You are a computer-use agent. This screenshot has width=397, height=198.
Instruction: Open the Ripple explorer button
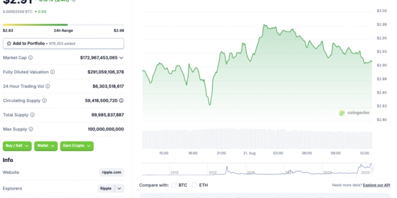(106, 188)
